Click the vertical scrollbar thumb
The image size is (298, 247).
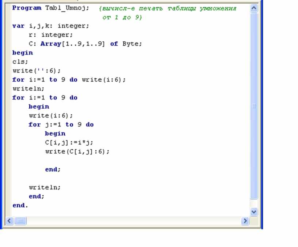pyautogui.click(x=254, y=106)
